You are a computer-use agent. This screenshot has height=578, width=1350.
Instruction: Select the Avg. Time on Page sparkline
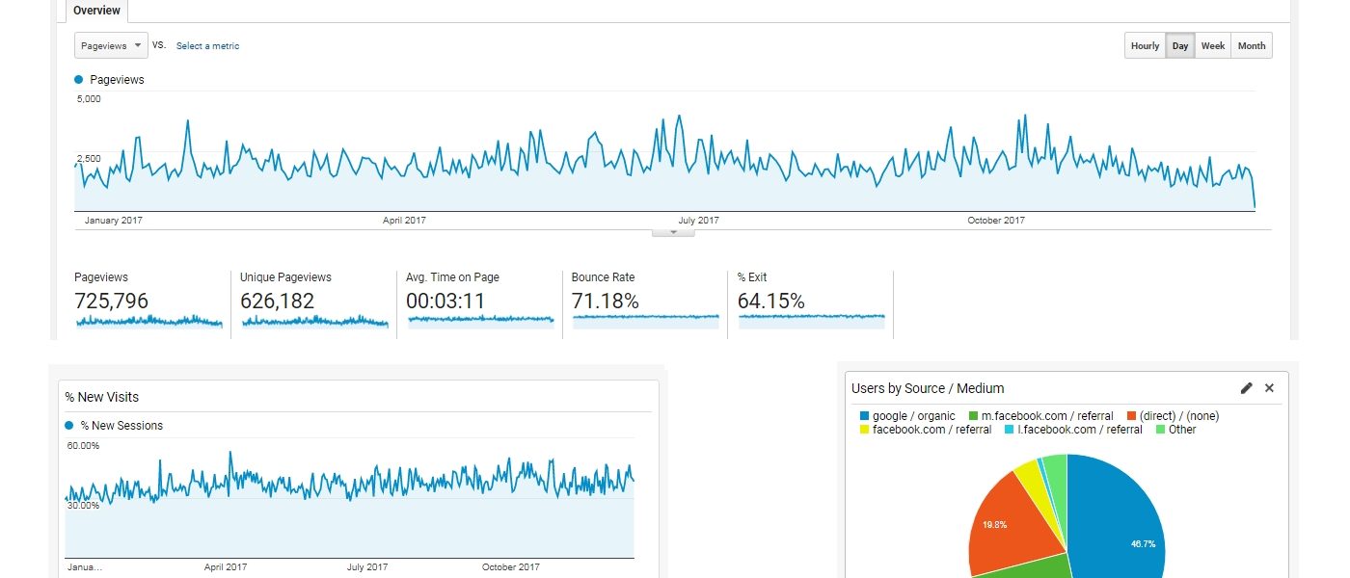coord(480,318)
